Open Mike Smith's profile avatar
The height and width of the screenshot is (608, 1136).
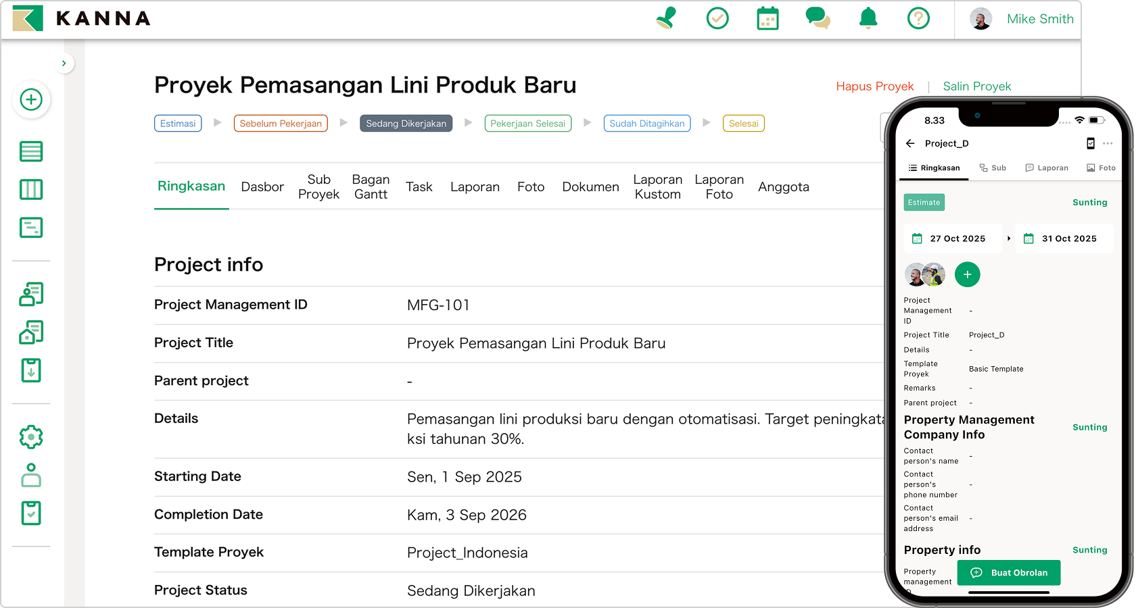pos(981,19)
